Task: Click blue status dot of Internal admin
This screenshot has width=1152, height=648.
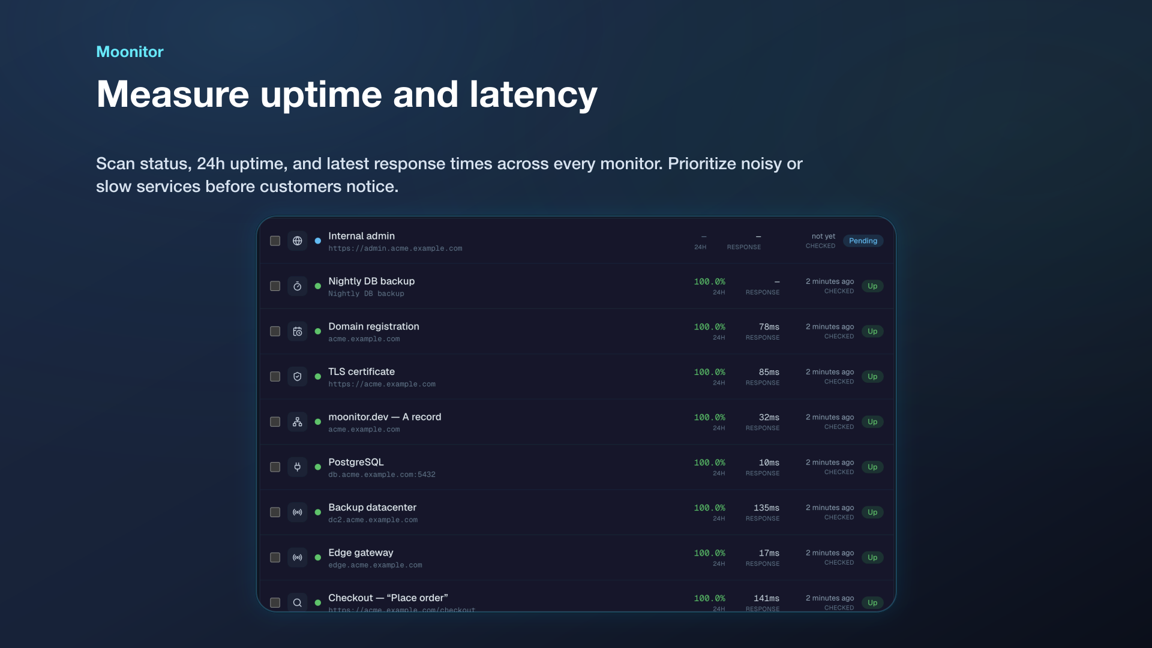Action: (x=318, y=241)
